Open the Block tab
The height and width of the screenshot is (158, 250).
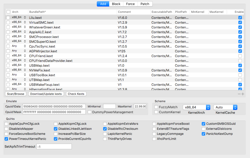(x=116, y=4)
